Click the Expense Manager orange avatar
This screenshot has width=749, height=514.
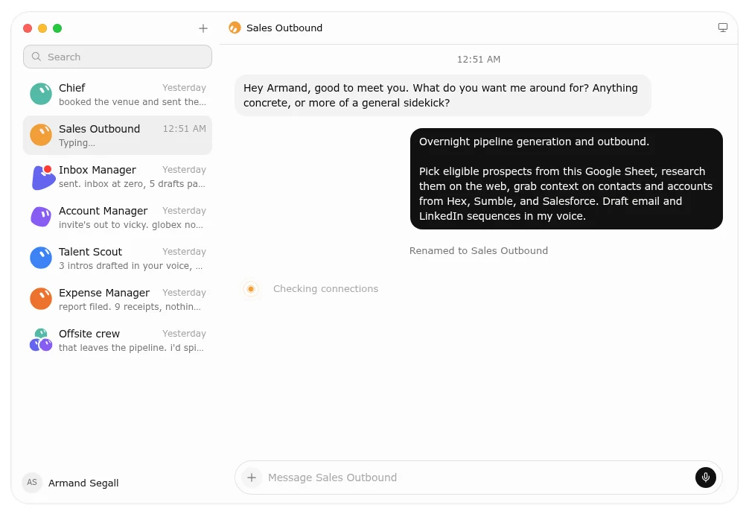[x=41, y=299]
